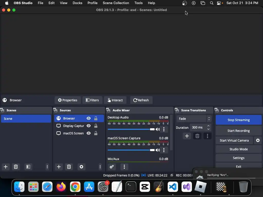Remove scene transition with trash icon
This screenshot has height=197, width=263.
pos(197,136)
